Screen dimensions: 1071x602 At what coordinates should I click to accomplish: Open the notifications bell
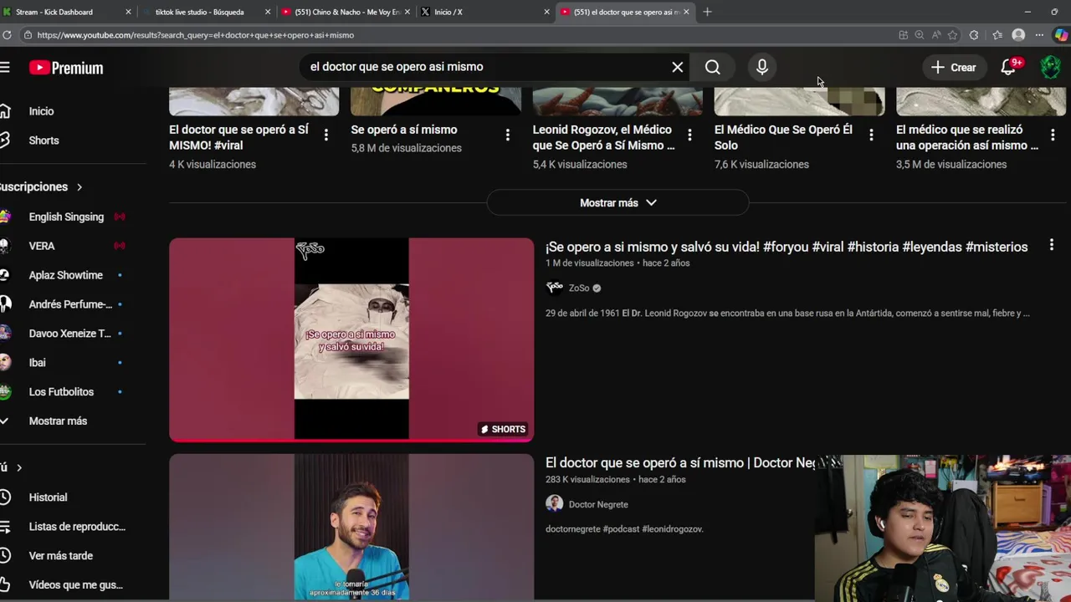tap(1008, 68)
